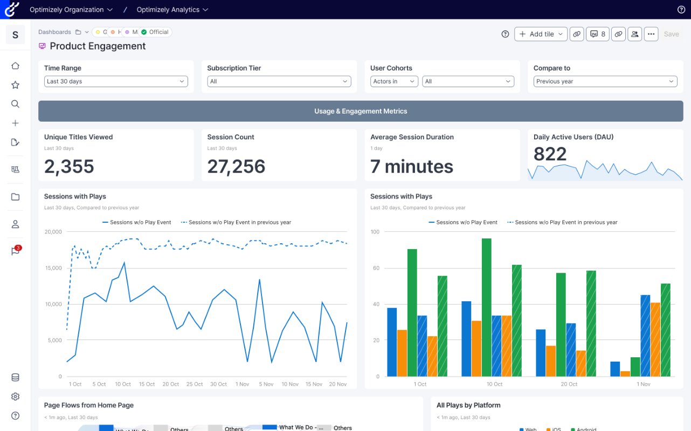Open the comments button showing 8
The height and width of the screenshot is (431, 691).
coord(598,34)
